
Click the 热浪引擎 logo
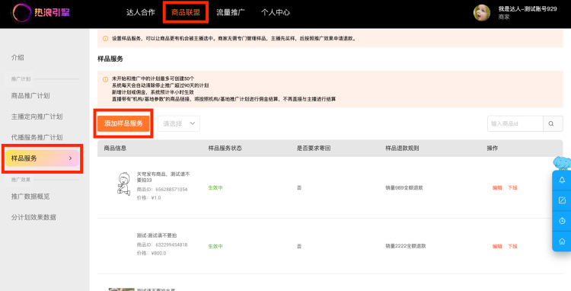click(40, 12)
